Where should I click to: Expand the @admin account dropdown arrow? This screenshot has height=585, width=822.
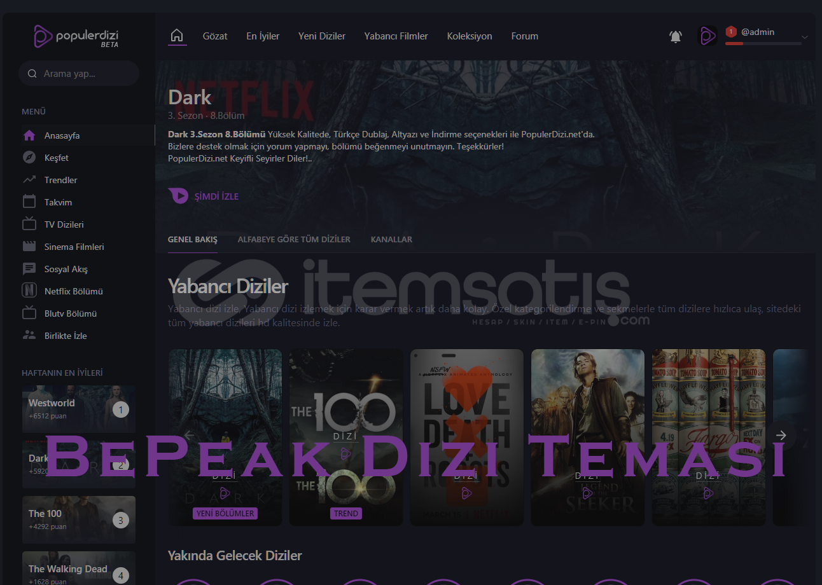click(805, 37)
